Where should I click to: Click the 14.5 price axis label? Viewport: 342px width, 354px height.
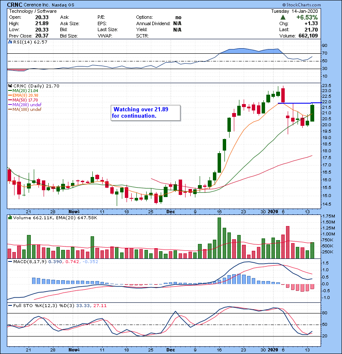326,204
